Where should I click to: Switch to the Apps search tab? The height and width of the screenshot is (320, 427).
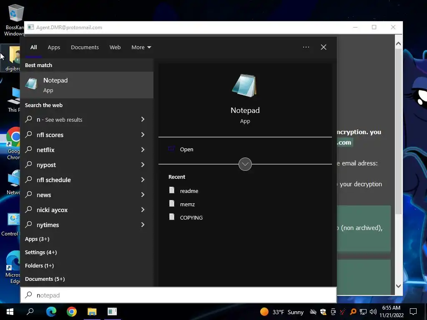click(x=54, y=47)
